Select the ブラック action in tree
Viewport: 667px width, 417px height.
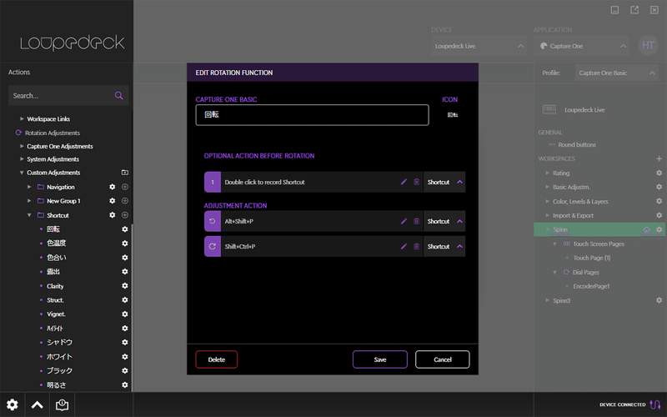pyautogui.click(x=59, y=370)
